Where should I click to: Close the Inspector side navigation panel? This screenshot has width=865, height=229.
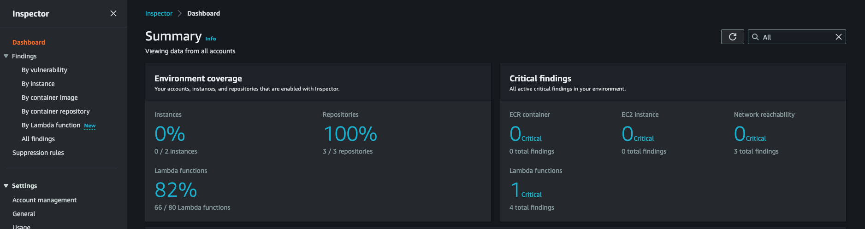113,14
